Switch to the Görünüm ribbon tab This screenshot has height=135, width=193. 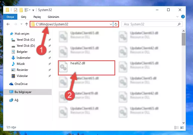point(53,17)
